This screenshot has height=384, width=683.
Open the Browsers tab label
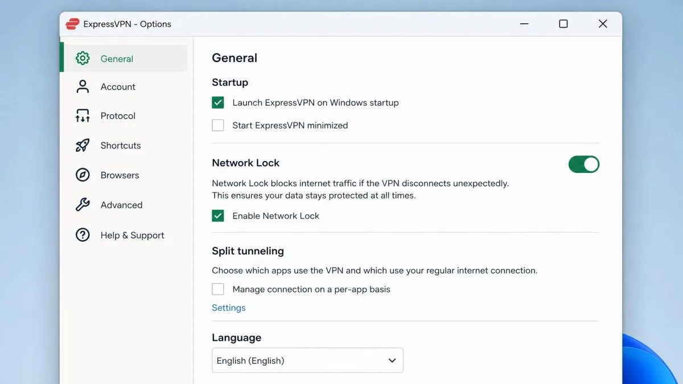coord(120,175)
